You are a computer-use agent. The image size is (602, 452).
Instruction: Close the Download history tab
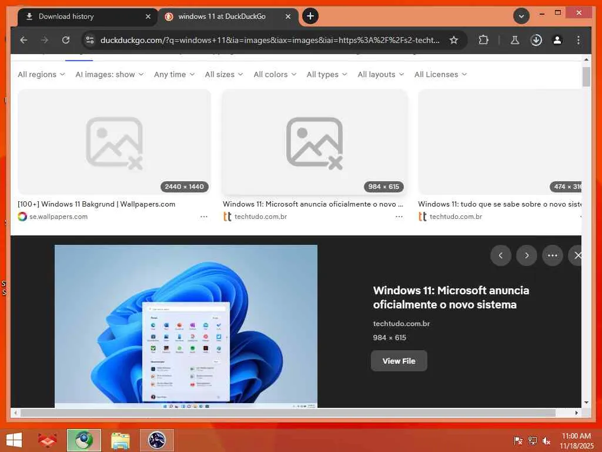click(x=148, y=16)
